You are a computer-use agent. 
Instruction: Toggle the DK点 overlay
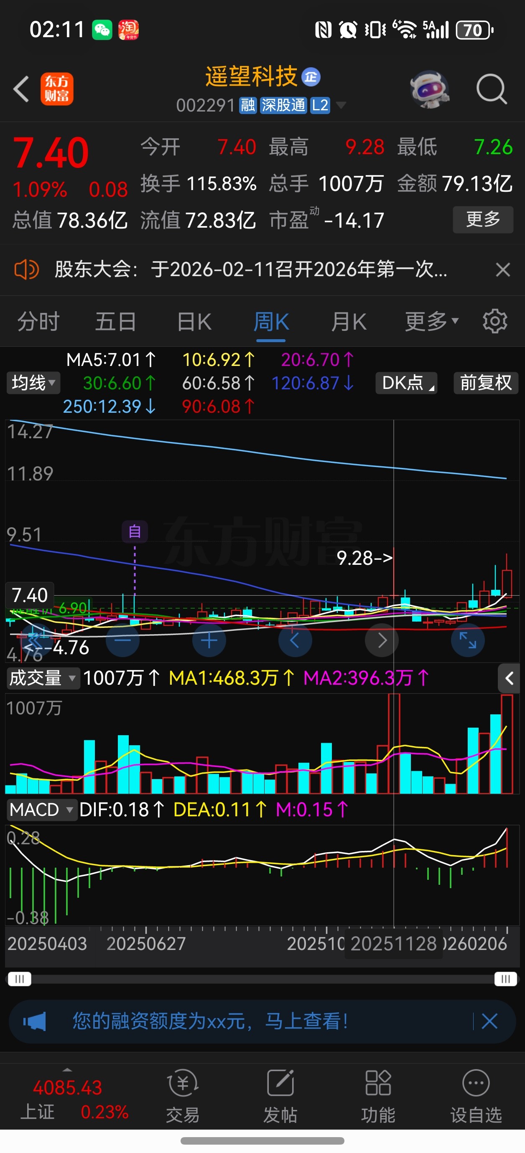(406, 383)
